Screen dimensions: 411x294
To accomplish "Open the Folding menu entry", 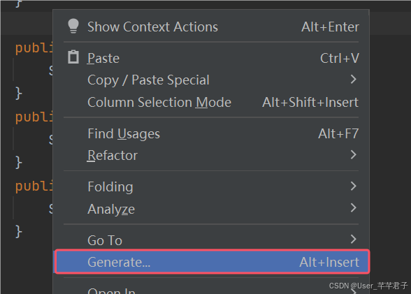I will [211, 186].
